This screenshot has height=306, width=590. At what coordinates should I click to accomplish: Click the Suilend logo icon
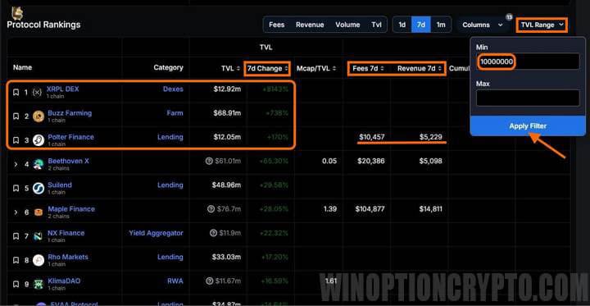tap(39, 189)
